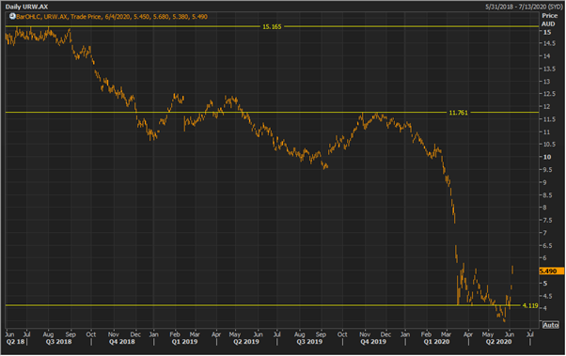Click the 'Q1 2019' quarter label

(184, 342)
